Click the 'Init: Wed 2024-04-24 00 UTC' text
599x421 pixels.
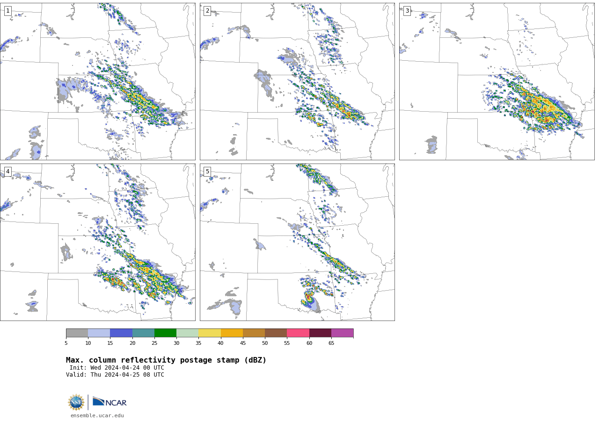coord(117,368)
